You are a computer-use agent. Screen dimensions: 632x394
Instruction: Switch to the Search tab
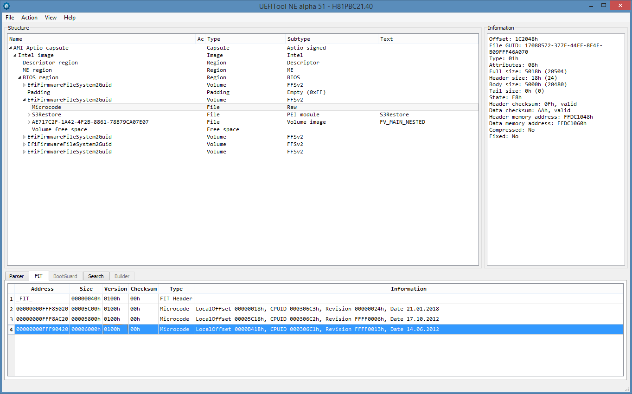96,276
